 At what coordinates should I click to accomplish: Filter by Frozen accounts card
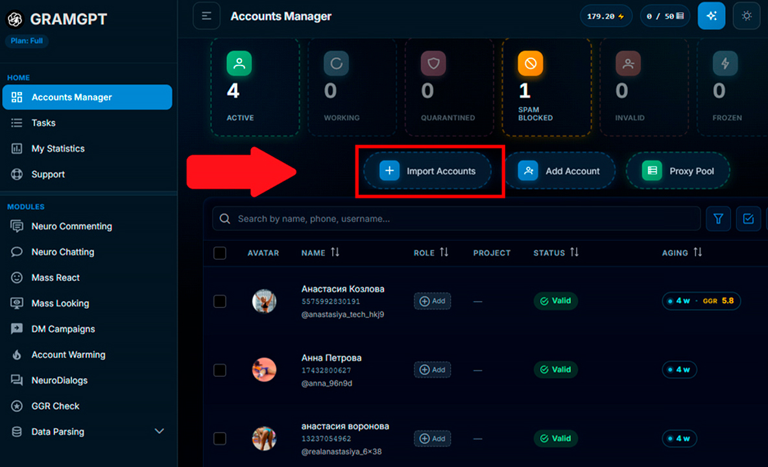[x=732, y=87]
